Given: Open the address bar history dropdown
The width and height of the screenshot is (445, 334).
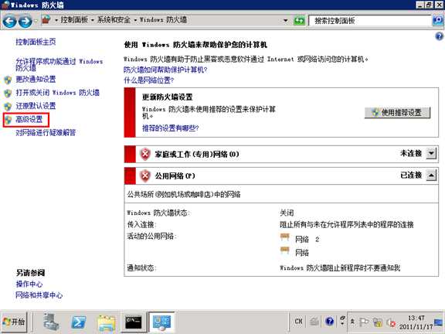Looking at the screenshot, I should (x=286, y=20).
